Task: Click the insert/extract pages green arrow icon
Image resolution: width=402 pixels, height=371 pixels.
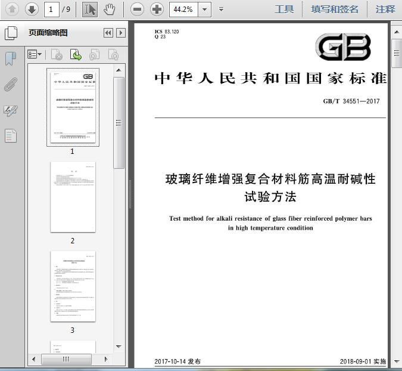Action: coord(76,54)
